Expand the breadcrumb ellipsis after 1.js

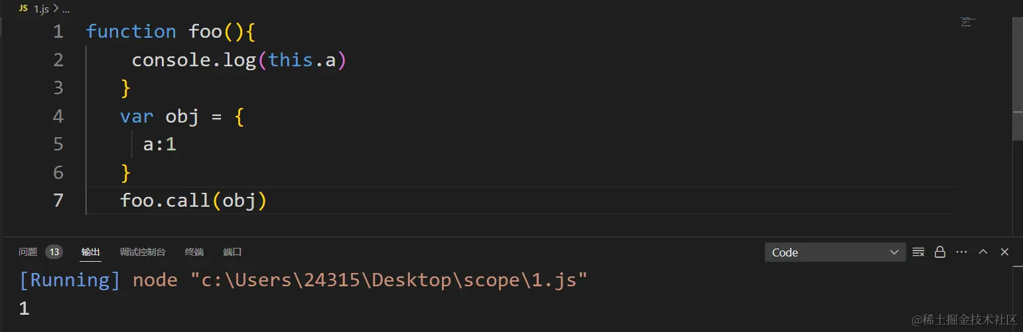66,9
